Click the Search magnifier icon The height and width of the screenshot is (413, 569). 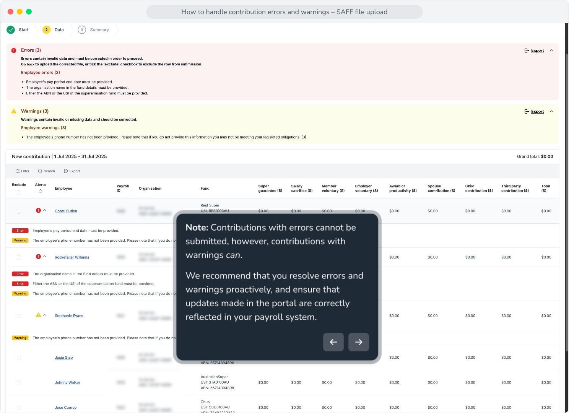coord(40,171)
